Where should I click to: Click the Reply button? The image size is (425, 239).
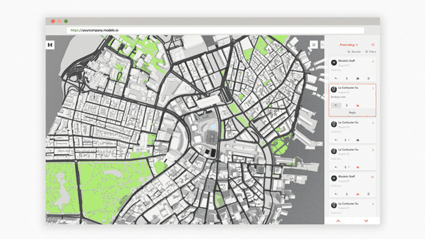(x=353, y=112)
